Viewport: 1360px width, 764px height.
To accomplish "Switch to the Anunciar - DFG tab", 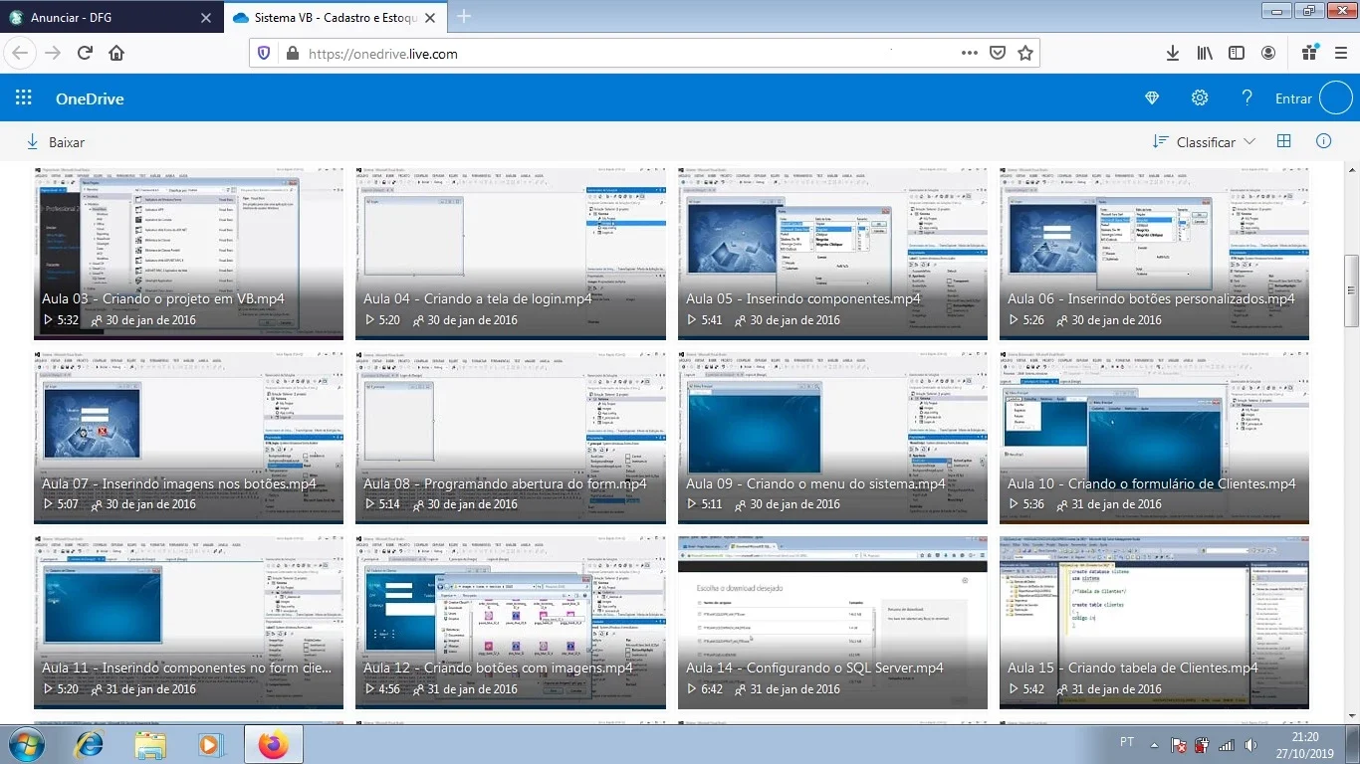I will (111, 17).
